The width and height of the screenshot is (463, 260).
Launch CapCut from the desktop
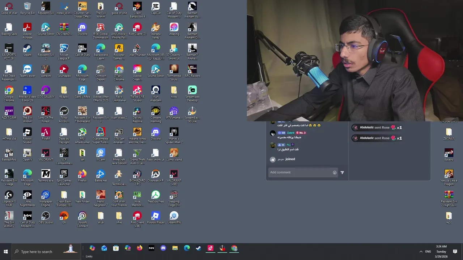[156, 9]
